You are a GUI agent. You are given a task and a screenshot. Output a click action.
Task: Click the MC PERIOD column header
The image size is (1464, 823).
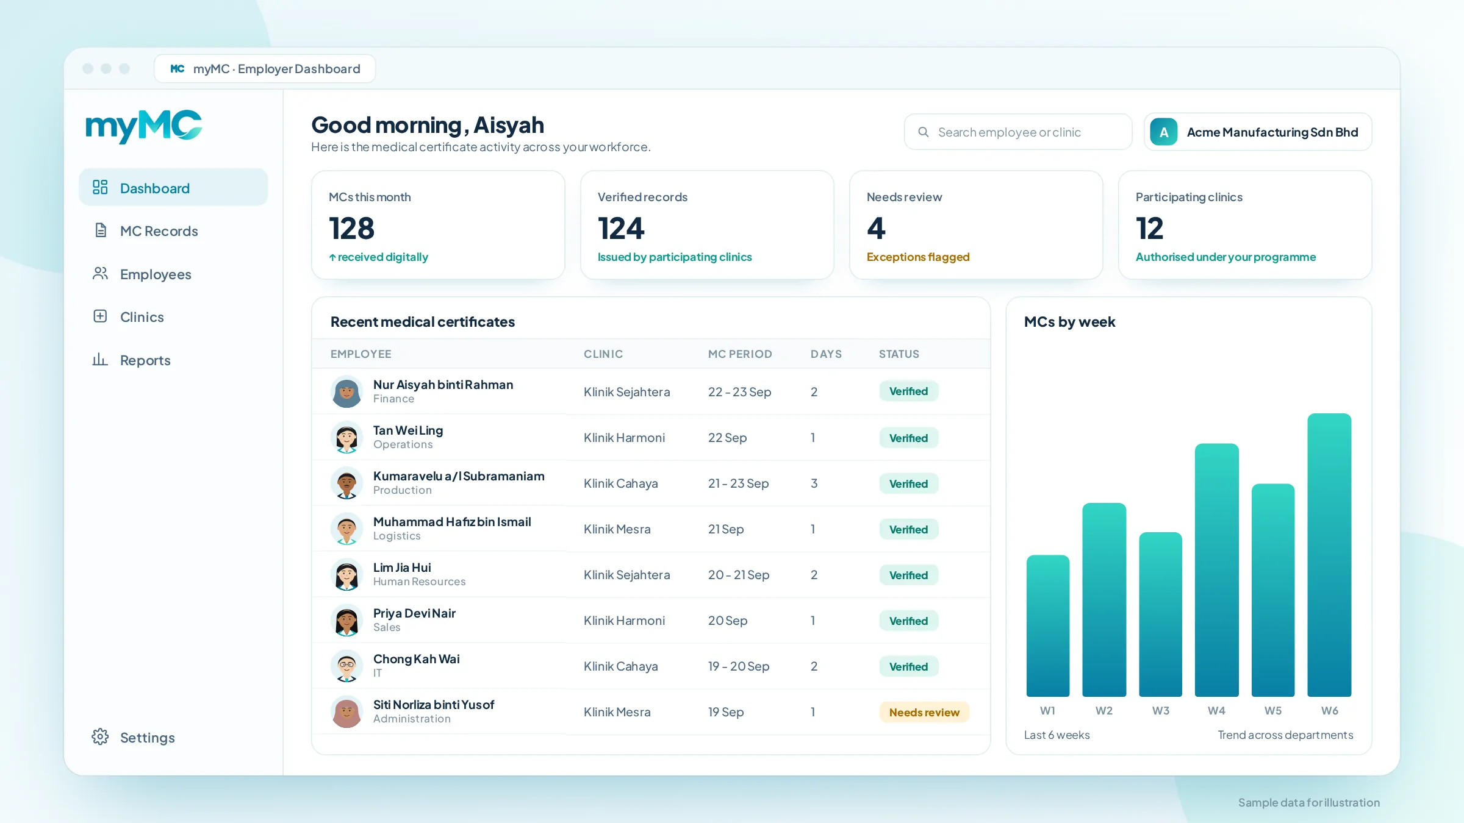[740, 354]
